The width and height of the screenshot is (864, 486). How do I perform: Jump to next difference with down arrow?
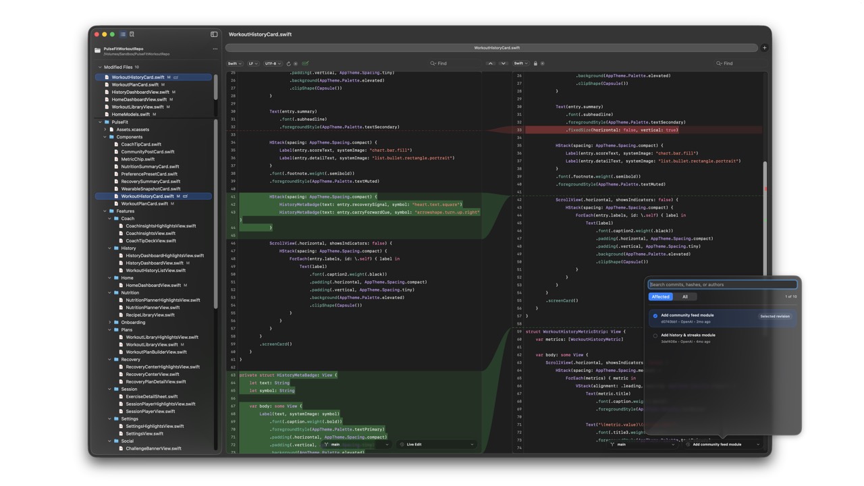tap(503, 63)
